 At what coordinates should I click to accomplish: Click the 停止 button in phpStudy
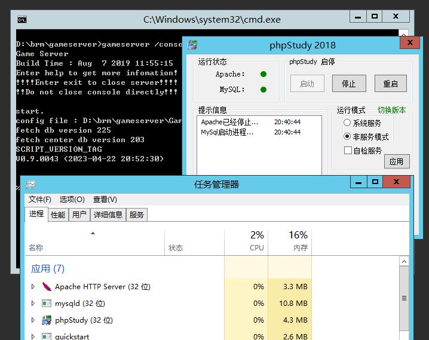pyautogui.click(x=349, y=84)
